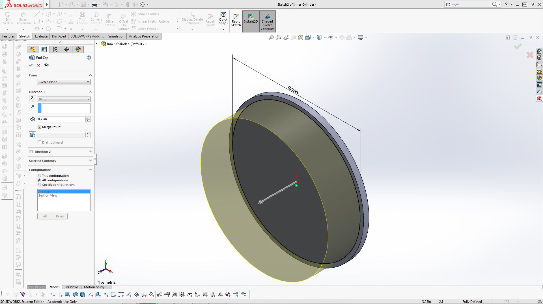Click the All configurations button
543x304 pixels.
(45, 216)
